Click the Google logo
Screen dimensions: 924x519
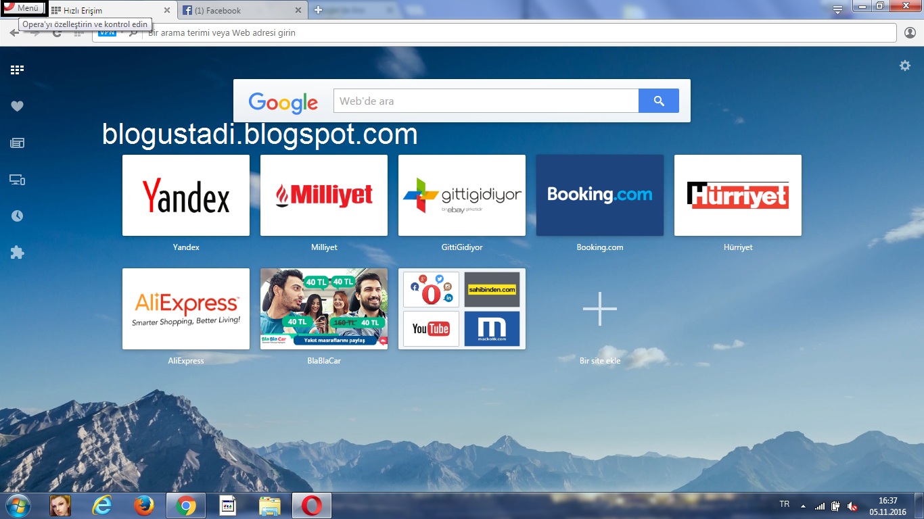(283, 102)
